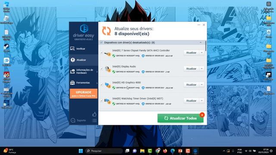Click the Intel Display Audio device icon
The image size is (276, 155).
pyautogui.click(x=107, y=69)
